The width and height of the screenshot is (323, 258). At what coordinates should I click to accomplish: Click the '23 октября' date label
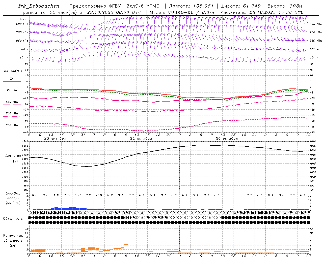tap(55, 139)
